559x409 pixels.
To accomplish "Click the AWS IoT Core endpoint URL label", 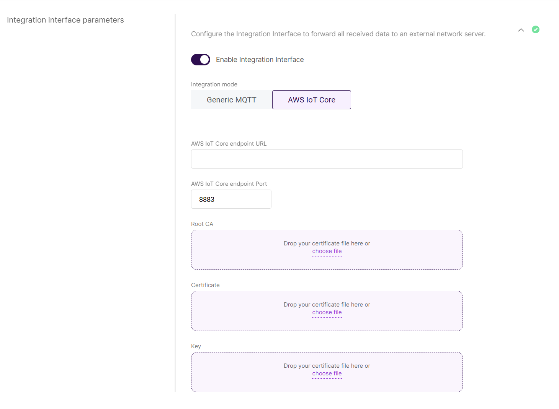I will point(229,143).
